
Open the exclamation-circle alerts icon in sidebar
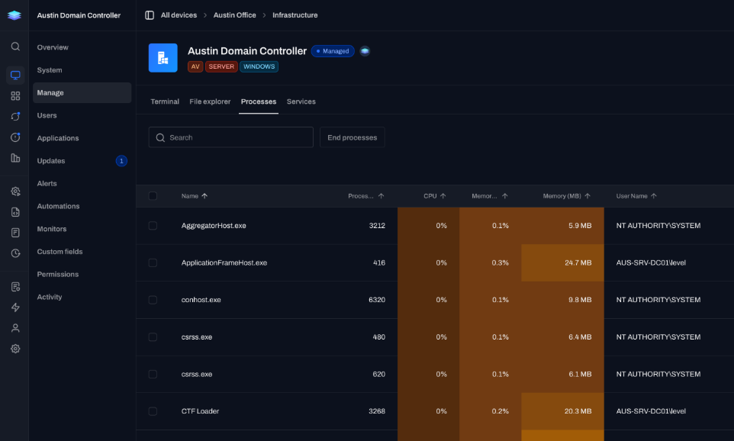click(15, 137)
